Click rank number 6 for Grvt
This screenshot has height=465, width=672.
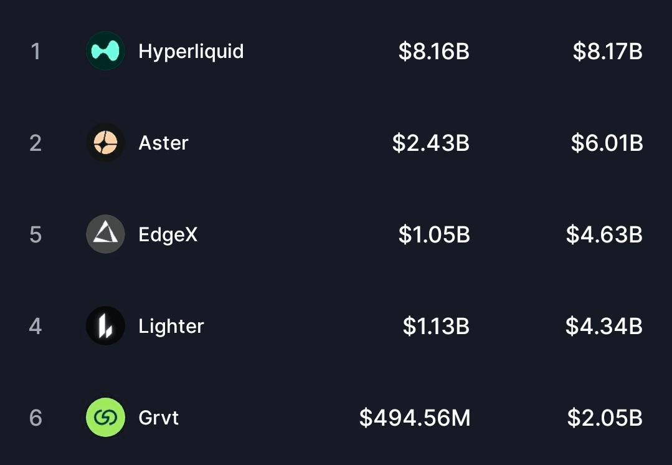[x=35, y=417]
